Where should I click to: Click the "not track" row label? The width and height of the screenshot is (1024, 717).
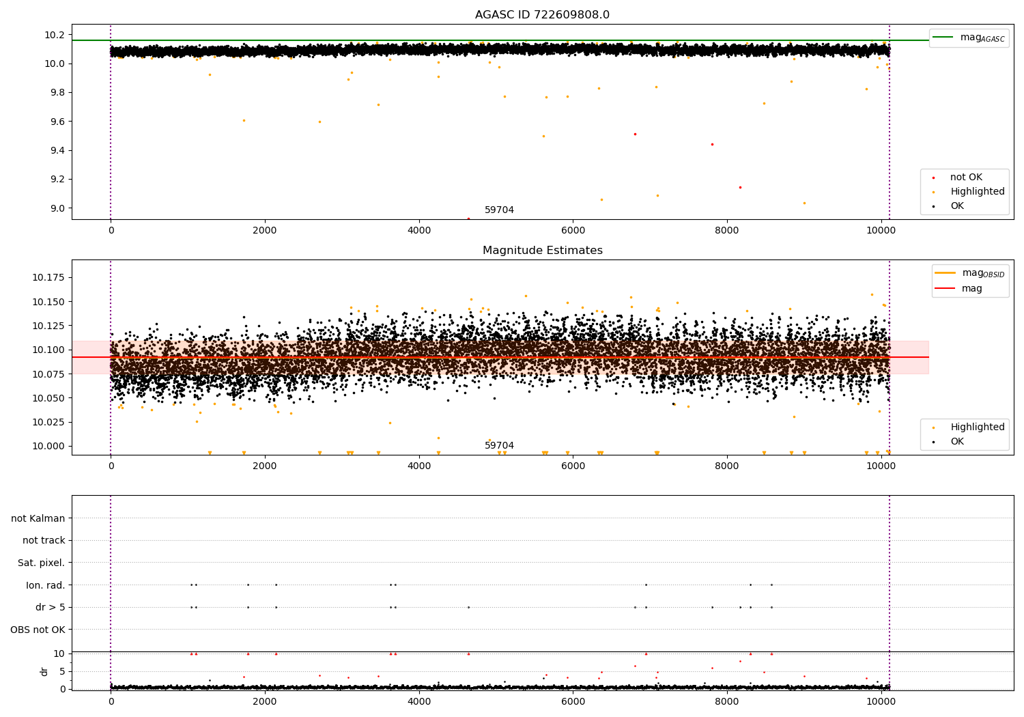44,541
